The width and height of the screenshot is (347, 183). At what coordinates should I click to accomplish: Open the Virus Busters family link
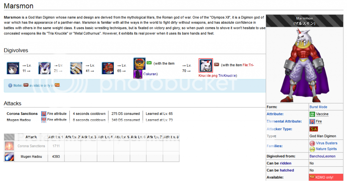click(327, 143)
